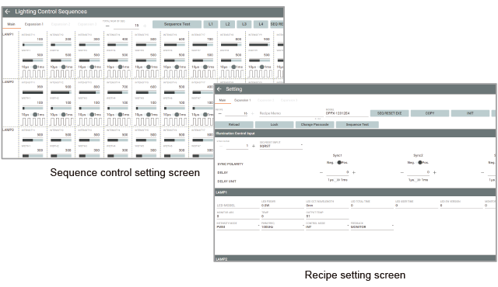498x287 pixels.
Task: Toggle LAMP1 first sequence width unit switch
Action: 34,67
